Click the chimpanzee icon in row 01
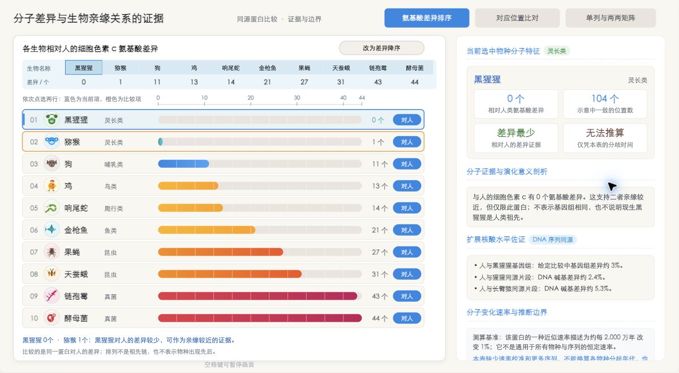Viewport: 679px width, 373px height. [52, 120]
